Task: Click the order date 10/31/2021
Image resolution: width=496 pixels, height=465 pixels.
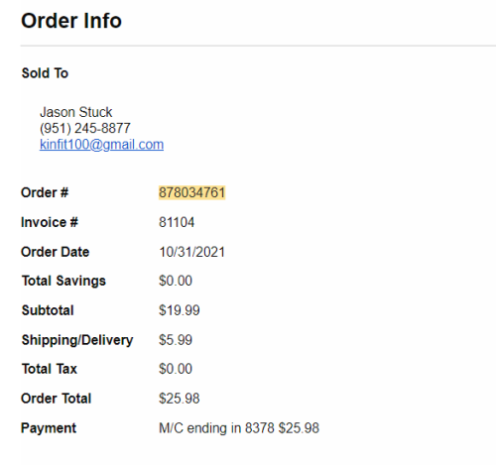Action: click(x=191, y=252)
